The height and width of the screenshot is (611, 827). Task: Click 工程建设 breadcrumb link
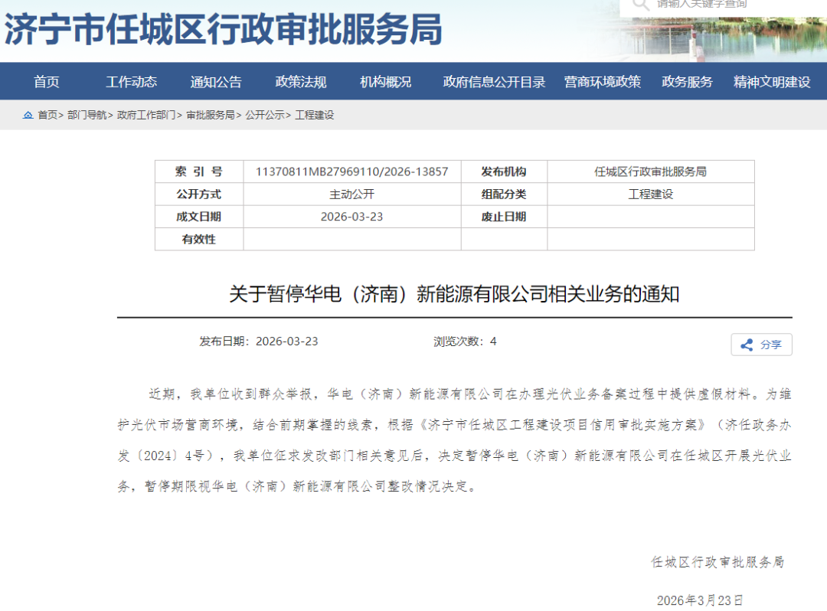point(315,116)
